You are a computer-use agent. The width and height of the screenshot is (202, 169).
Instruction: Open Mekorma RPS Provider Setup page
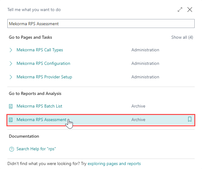(44, 77)
